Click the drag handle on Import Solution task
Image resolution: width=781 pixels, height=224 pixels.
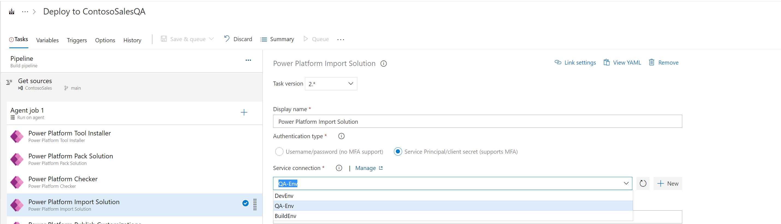tap(255, 204)
